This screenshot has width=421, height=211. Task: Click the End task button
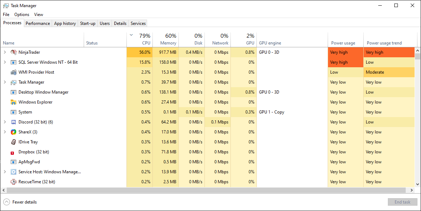(x=402, y=202)
